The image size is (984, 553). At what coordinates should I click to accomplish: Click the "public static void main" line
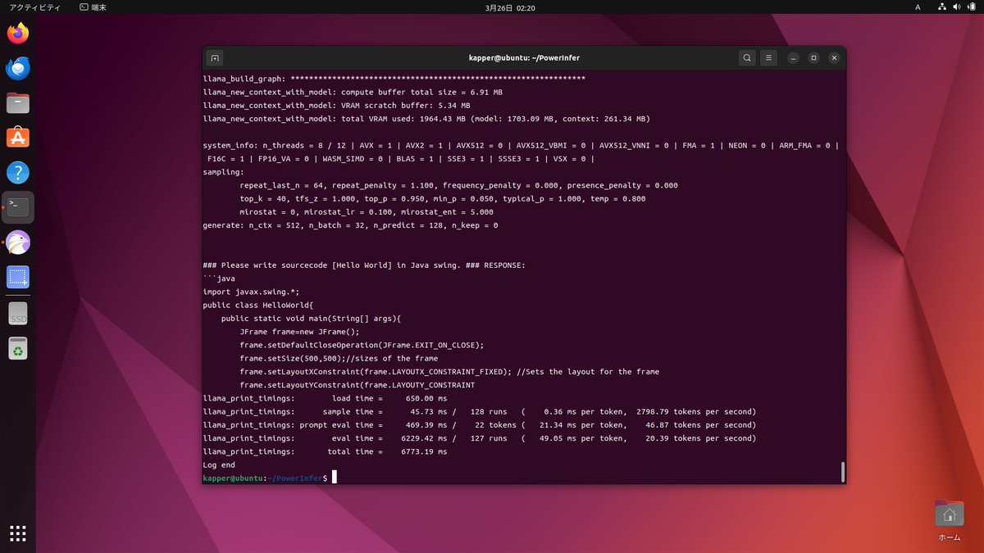[x=312, y=319]
